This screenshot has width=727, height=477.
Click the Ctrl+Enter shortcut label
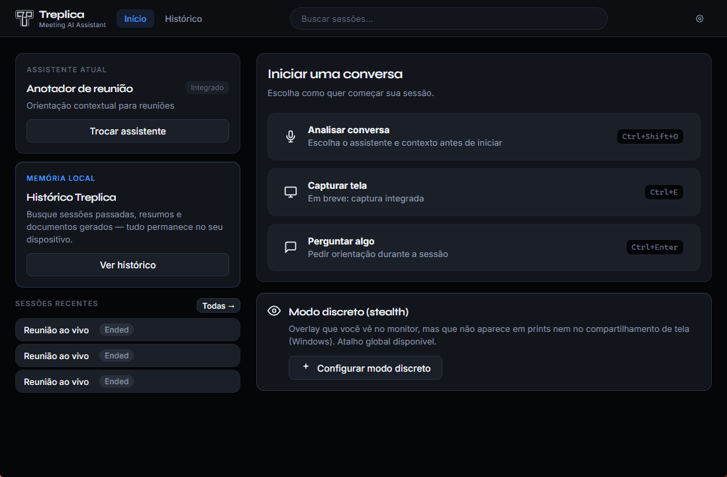(x=654, y=247)
